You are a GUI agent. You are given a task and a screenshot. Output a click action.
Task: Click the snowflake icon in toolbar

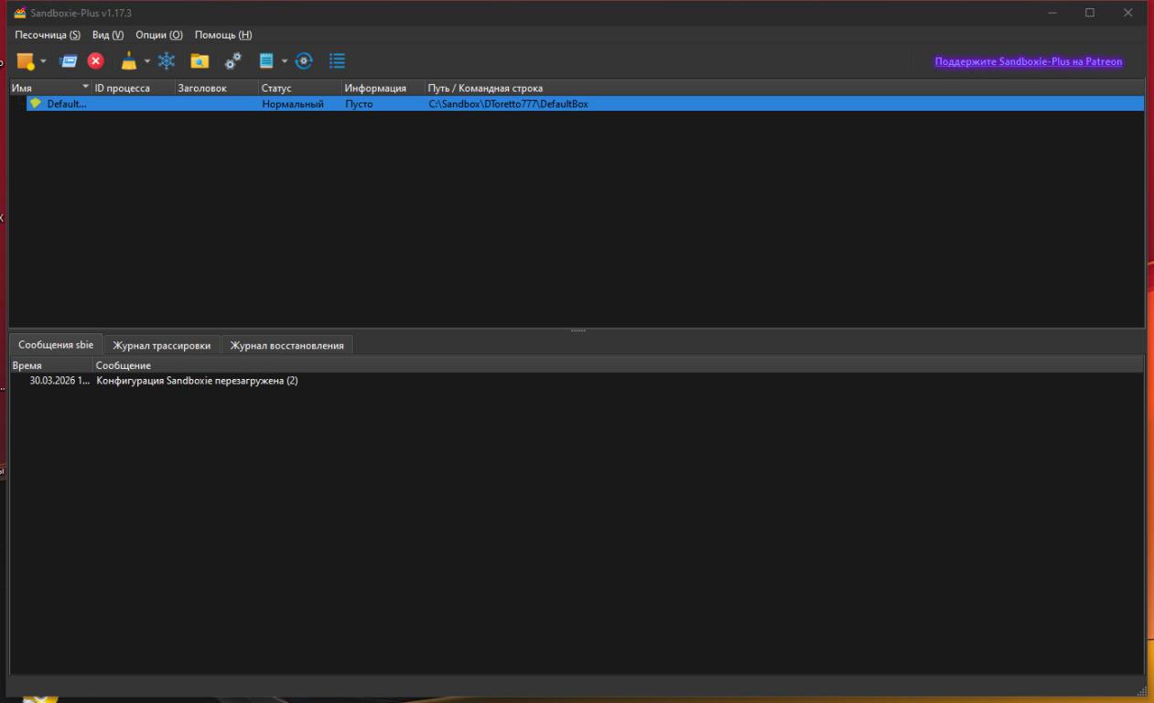click(x=167, y=61)
